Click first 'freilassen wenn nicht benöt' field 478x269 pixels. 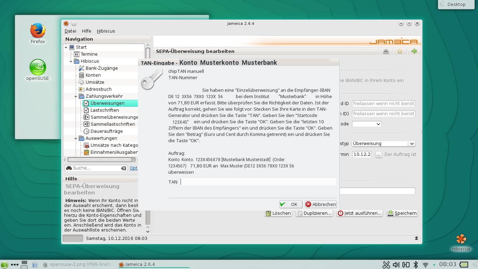[x=384, y=104]
